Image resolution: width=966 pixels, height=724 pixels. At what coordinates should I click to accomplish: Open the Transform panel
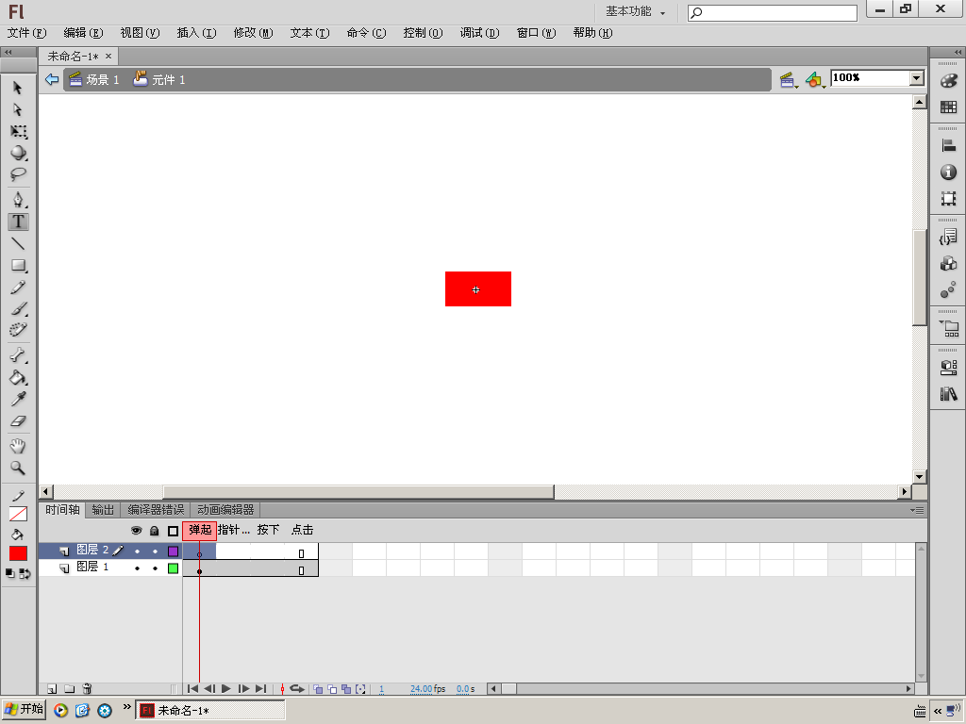[949, 198]
